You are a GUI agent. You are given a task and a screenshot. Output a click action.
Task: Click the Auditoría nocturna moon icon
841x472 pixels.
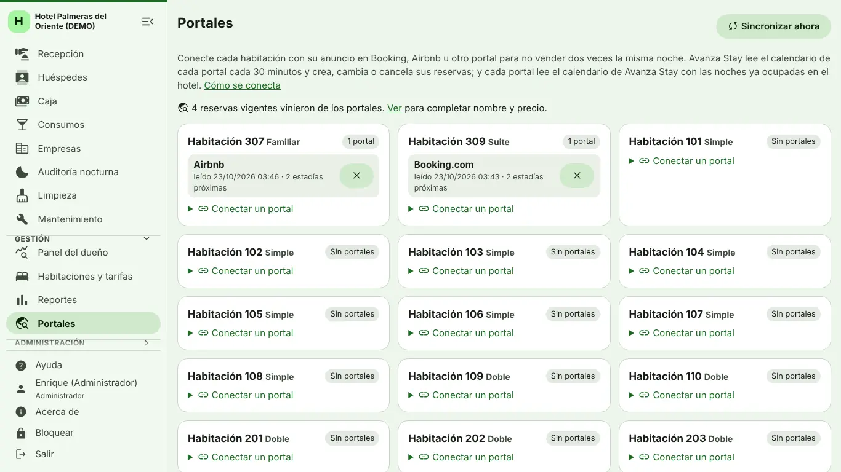pyautogui.click(x=22, y=172)
